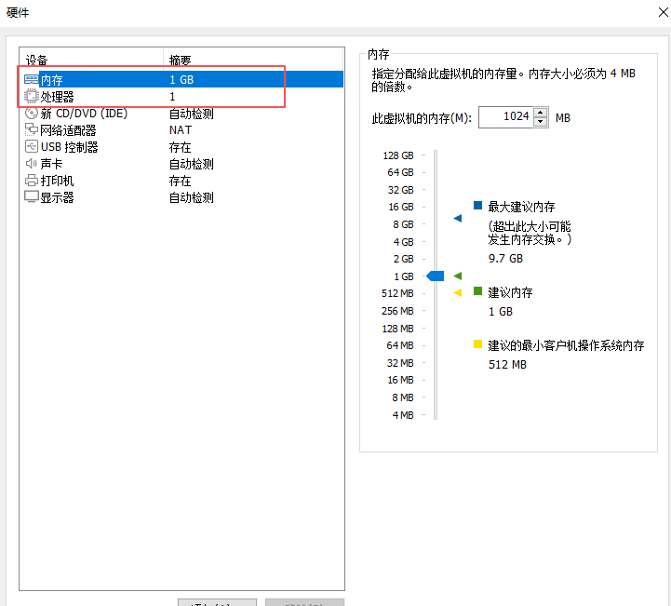Click the network adapter icon
Image resolution: width=671 pixels, height=606 pixels.
(31, 130)
